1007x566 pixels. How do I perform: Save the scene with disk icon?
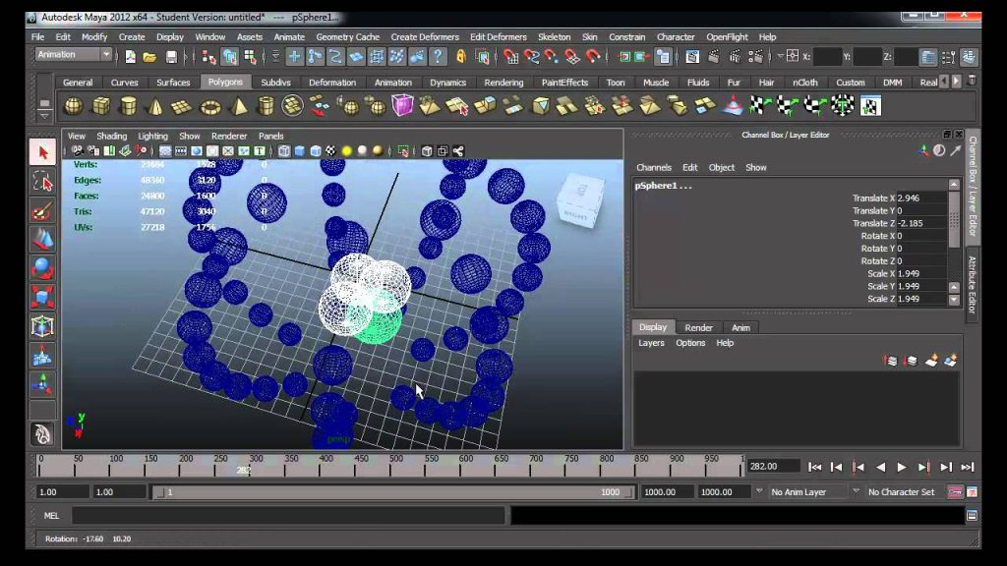pos(171,57)
